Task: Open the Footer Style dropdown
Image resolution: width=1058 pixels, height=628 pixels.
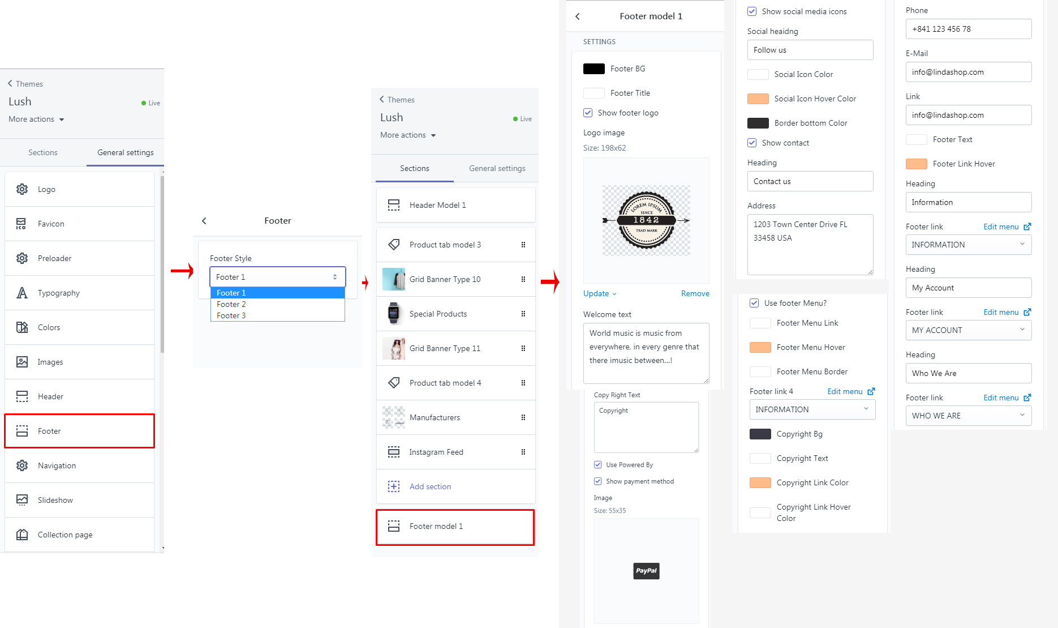Action: [277, 277]
